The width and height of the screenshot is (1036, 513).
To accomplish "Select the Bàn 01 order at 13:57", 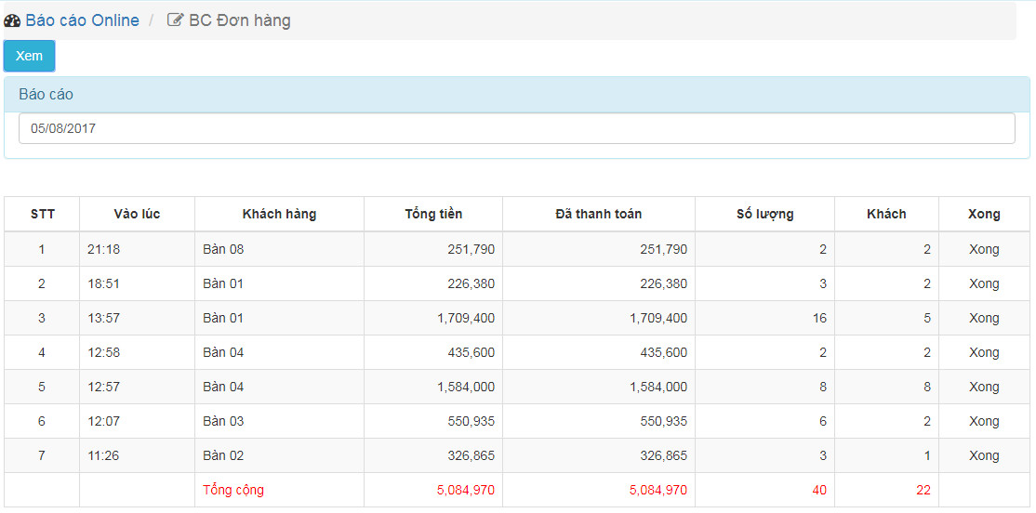I will [517, 318].
